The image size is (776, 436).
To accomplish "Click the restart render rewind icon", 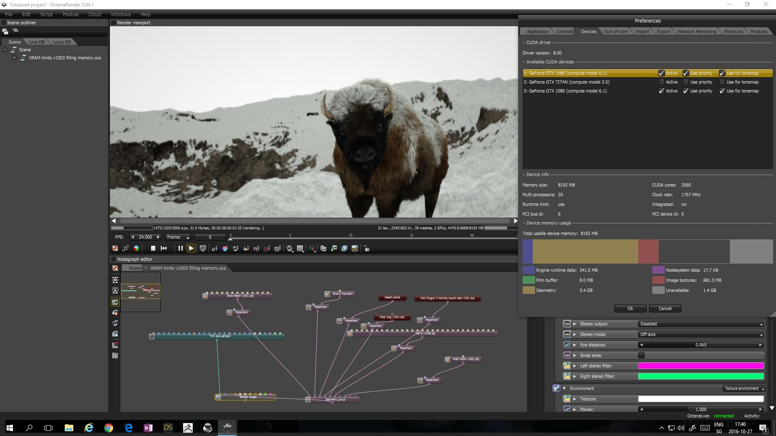I will pos(164,248).
